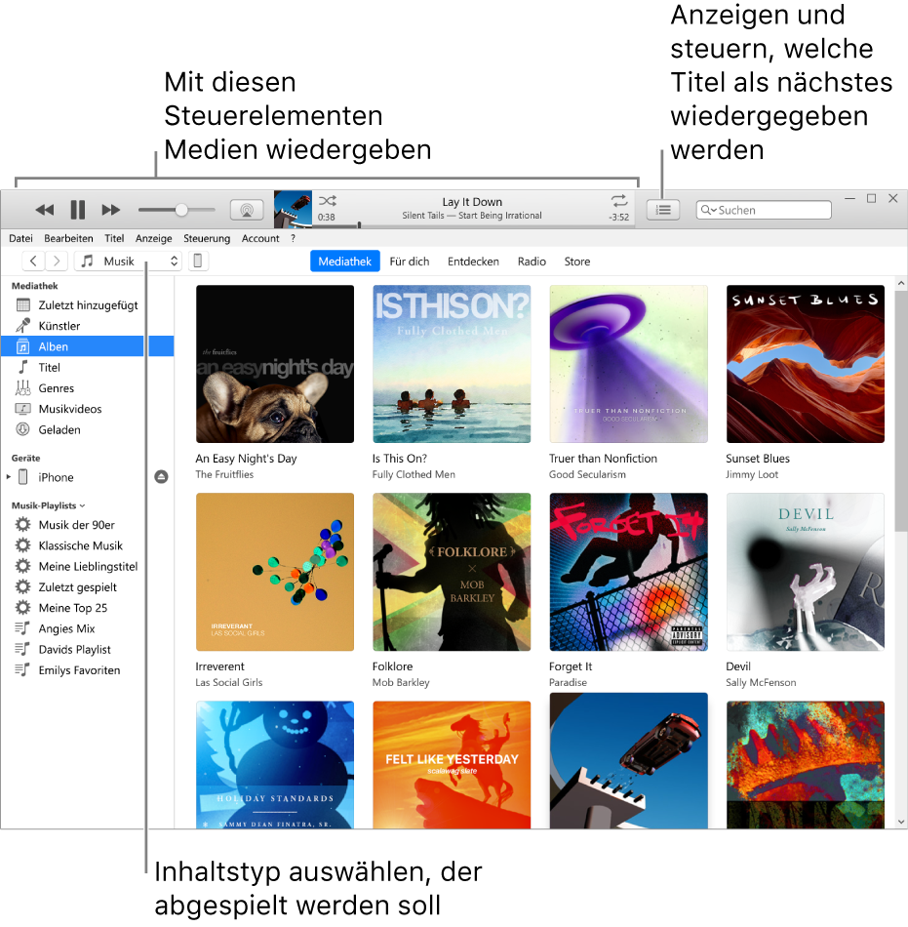Viewport: 908px width, 927px height.
Task: Switch to the Für dich tab
Action: point(410,262)
